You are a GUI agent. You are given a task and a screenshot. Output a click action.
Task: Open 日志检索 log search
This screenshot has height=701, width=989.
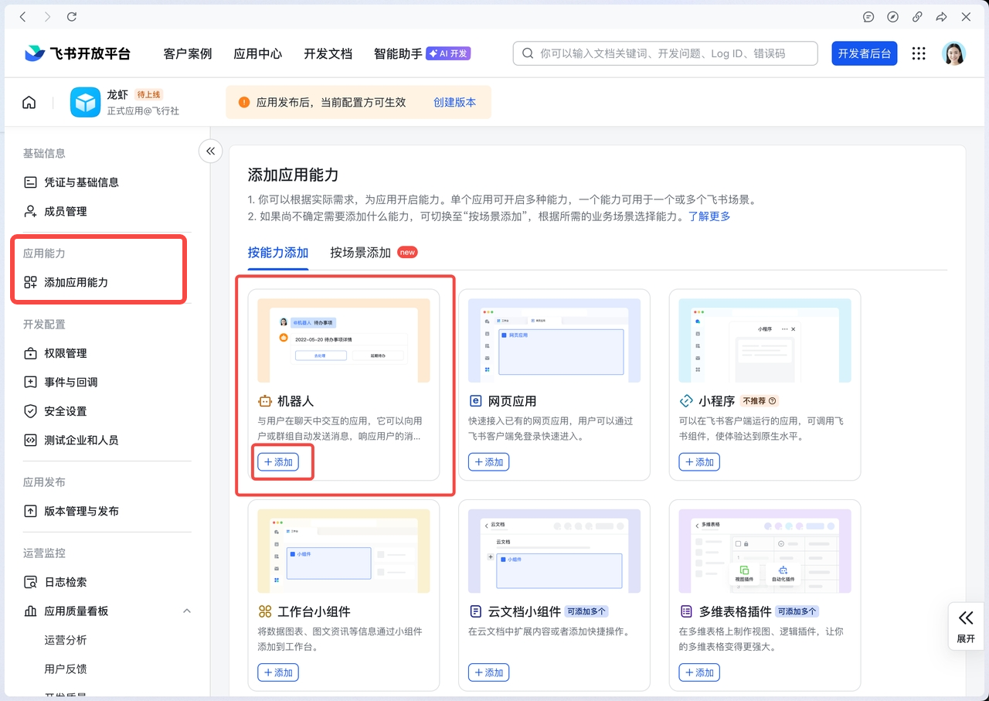(70, 582)
